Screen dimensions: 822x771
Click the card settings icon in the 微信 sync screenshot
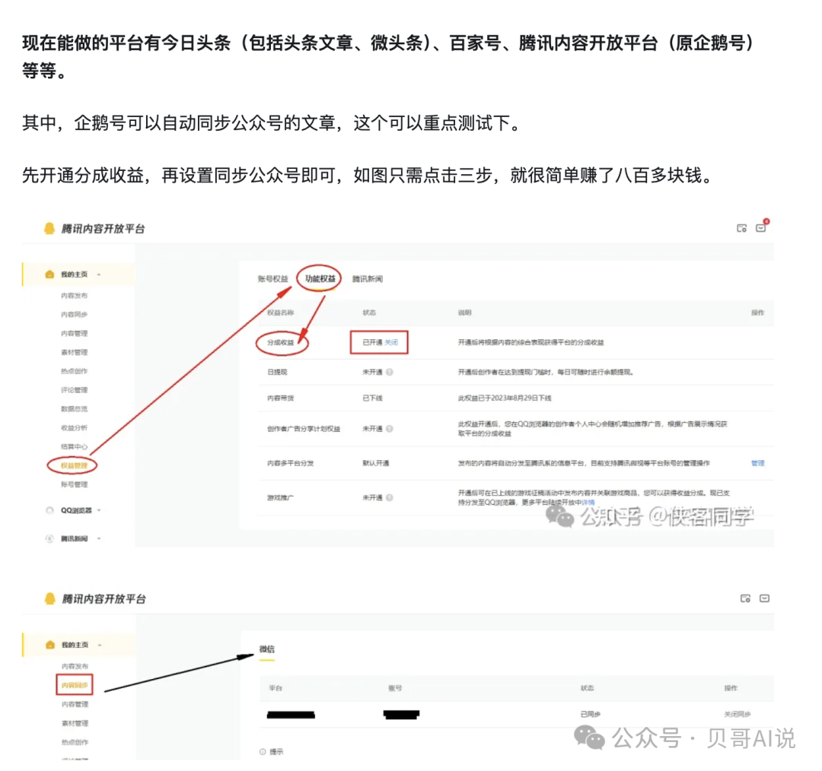pos(745,598)
